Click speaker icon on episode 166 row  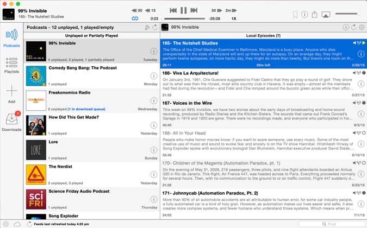[354, 73]
